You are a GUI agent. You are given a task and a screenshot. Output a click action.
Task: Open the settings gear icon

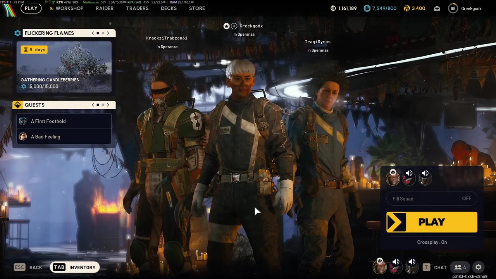pos(479,267)
